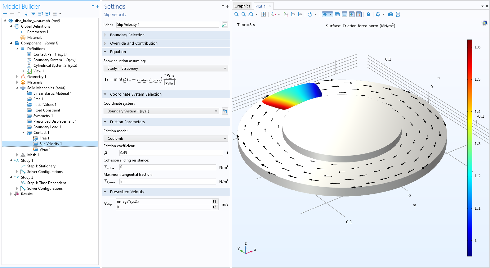The height and width of the screenshot is (268, 490).
Task: Click the Friction coefficient input field
Action: (171, 153)
